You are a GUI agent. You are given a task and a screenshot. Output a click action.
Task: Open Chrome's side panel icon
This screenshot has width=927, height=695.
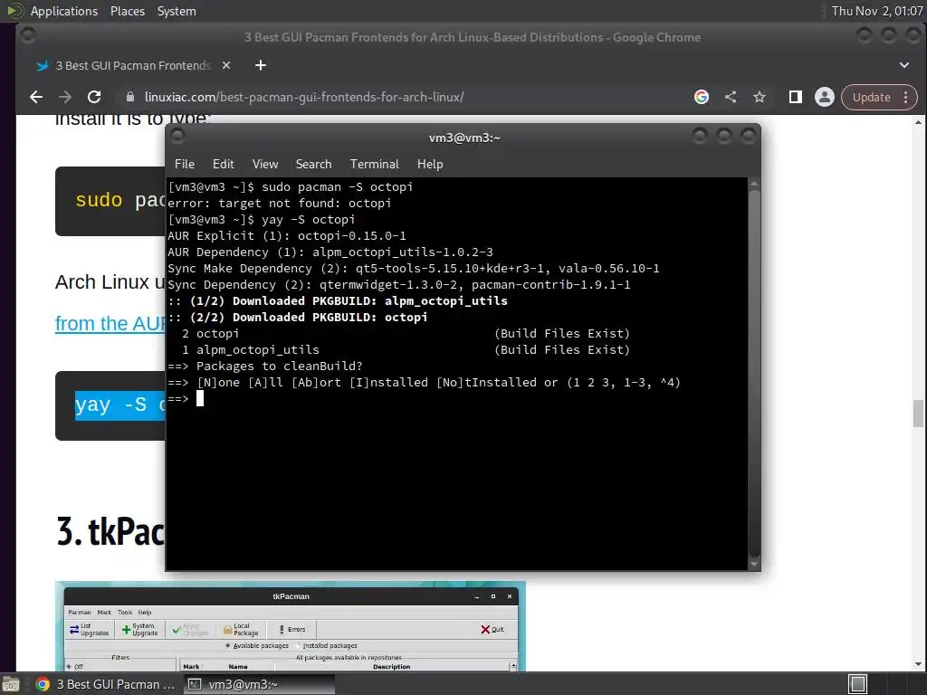795,97
